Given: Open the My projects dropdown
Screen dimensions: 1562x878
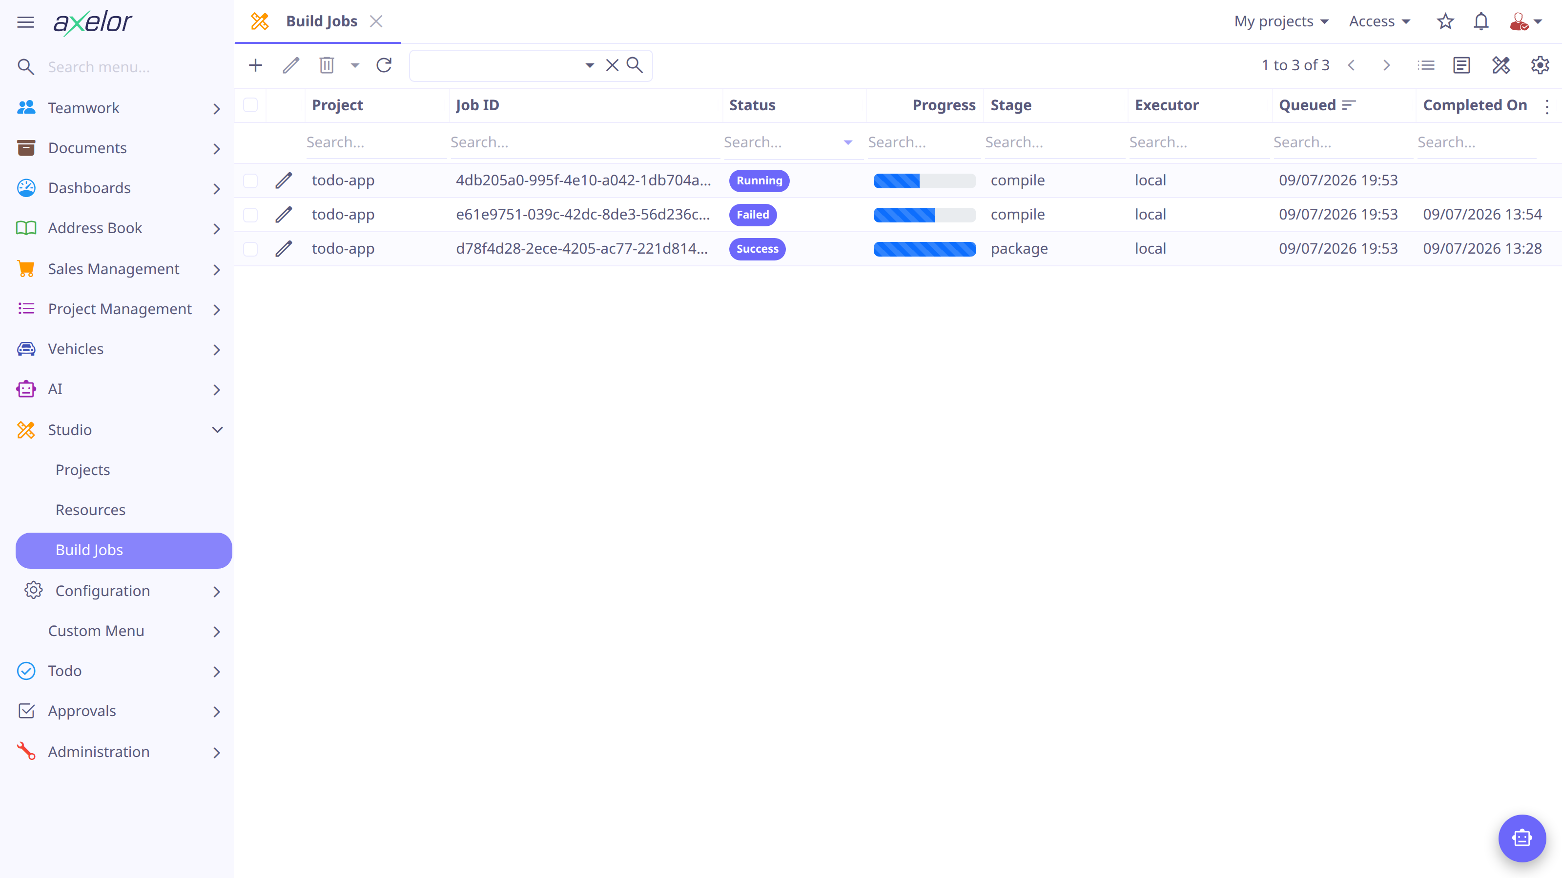Looking at the screenshot, I should [x=1281, y=22].
